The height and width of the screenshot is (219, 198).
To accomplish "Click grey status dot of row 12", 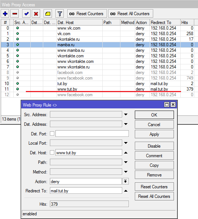I will point(17,95).
